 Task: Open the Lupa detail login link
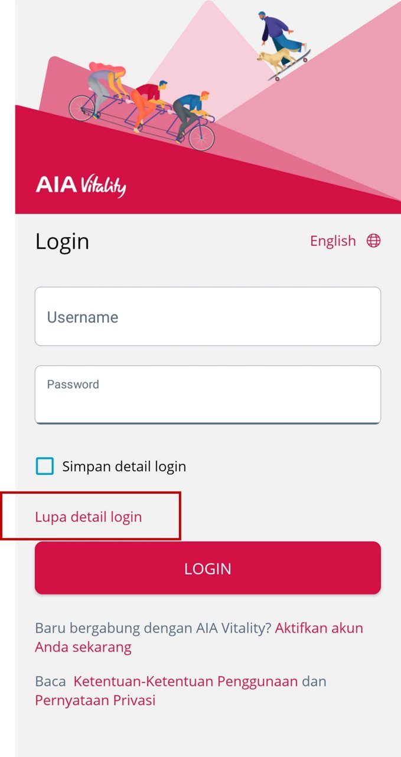pos(89,516)
